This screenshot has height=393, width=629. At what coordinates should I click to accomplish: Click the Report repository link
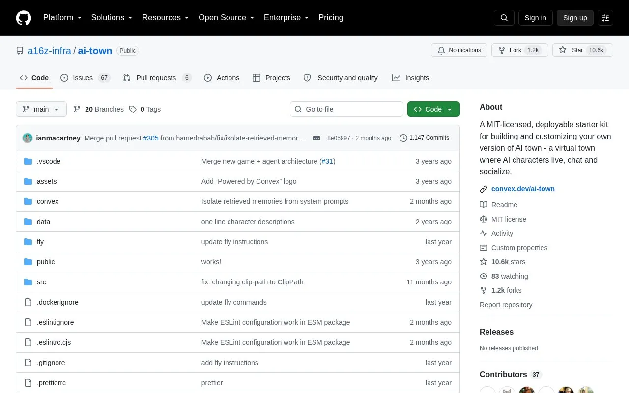506,305
